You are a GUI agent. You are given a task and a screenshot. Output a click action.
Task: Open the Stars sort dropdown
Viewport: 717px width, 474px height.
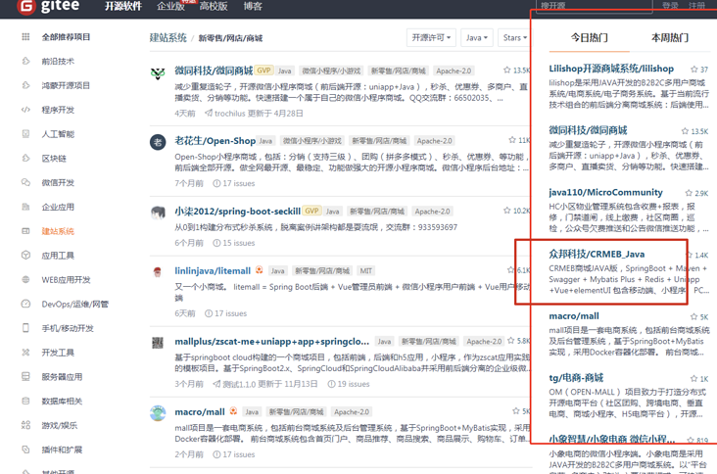(514, 37)
